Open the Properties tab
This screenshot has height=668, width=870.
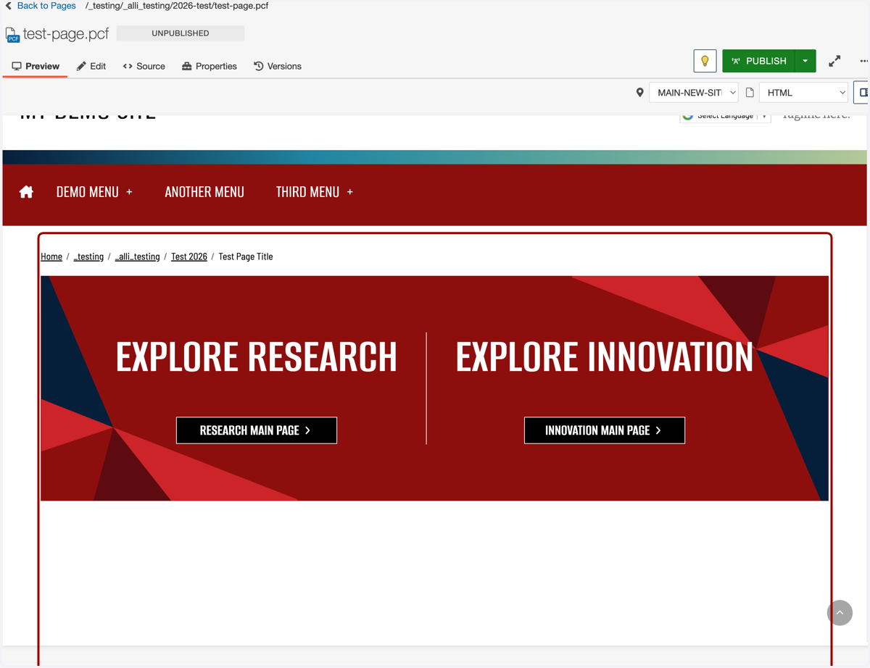[x=209, y=66]
